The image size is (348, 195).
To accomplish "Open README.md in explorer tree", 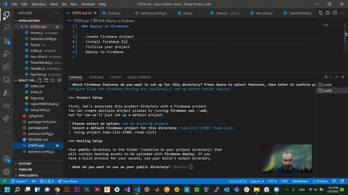I will [38, 140].
